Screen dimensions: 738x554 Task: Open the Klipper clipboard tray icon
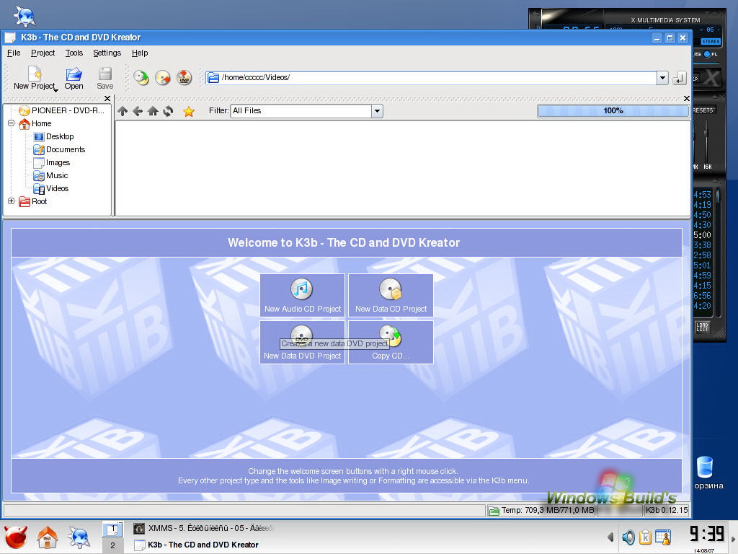click(x=645, y=537)
